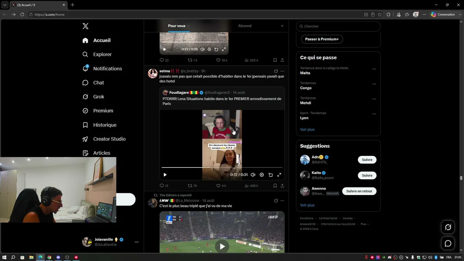Expand the Pour vous tab chevron
464x261 pixels.
click(188, 26)
